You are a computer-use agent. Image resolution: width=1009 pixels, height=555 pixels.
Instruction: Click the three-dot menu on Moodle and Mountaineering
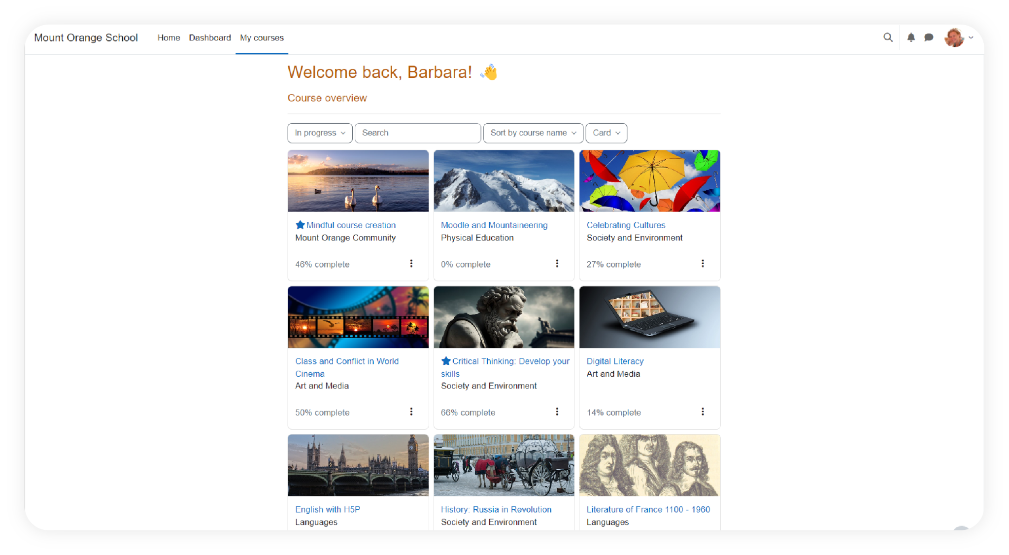click(557, 264)
